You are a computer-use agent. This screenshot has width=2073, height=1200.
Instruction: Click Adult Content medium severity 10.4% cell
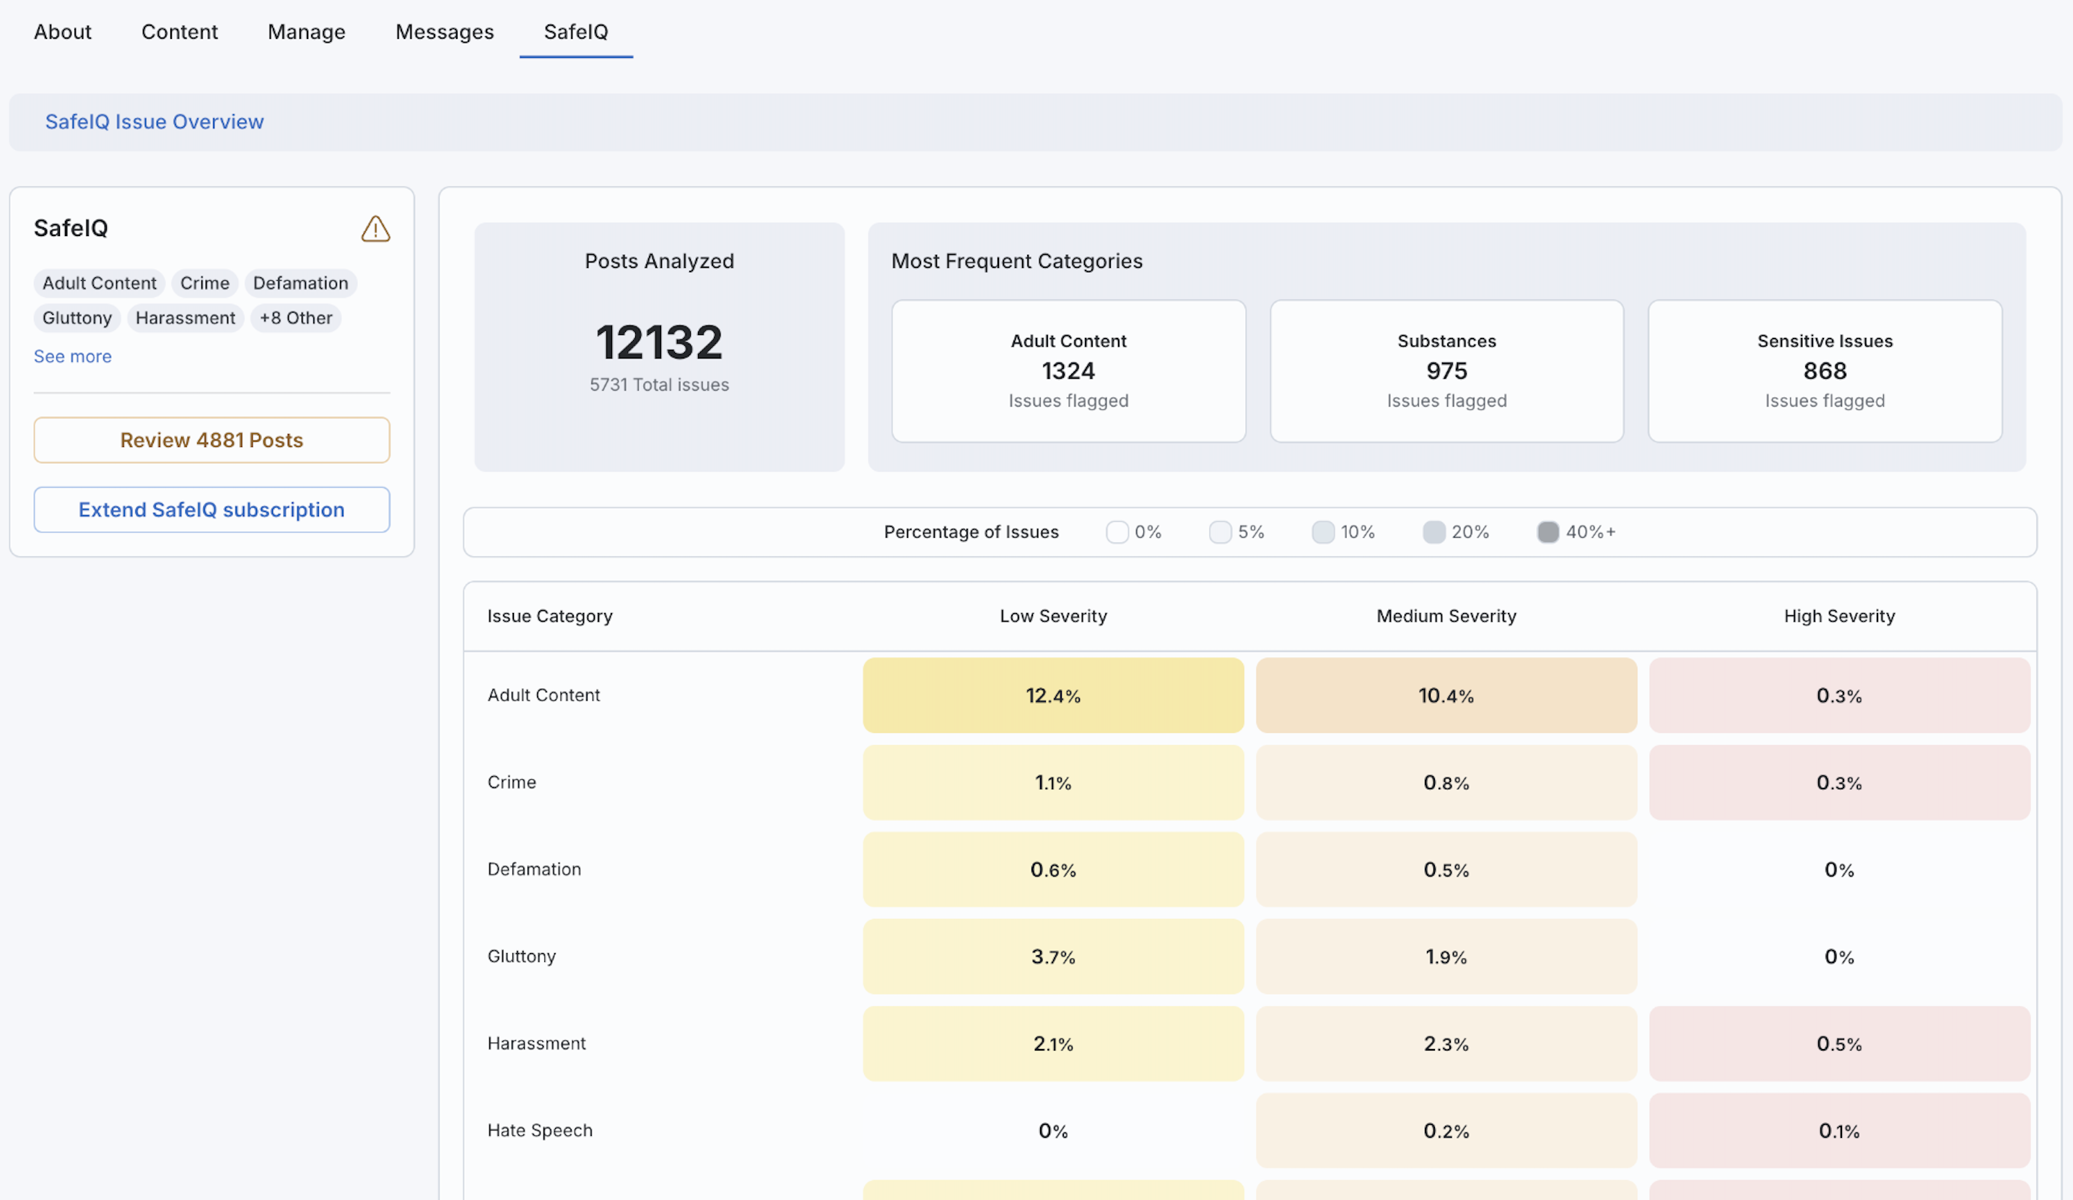[1446, 695]
